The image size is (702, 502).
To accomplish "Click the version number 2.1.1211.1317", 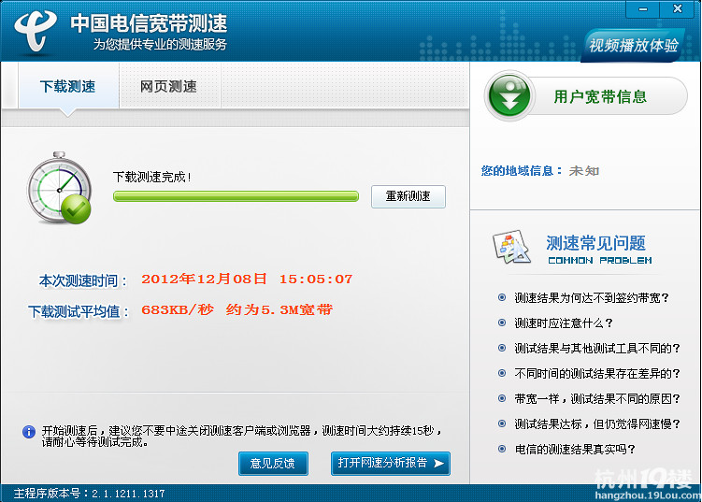I will pos(128,494).
